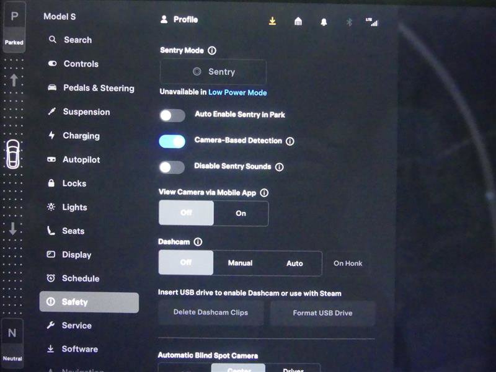496x372 pixels.
Task: Select N Neutral on the gear strip
Action: (12, 343)
